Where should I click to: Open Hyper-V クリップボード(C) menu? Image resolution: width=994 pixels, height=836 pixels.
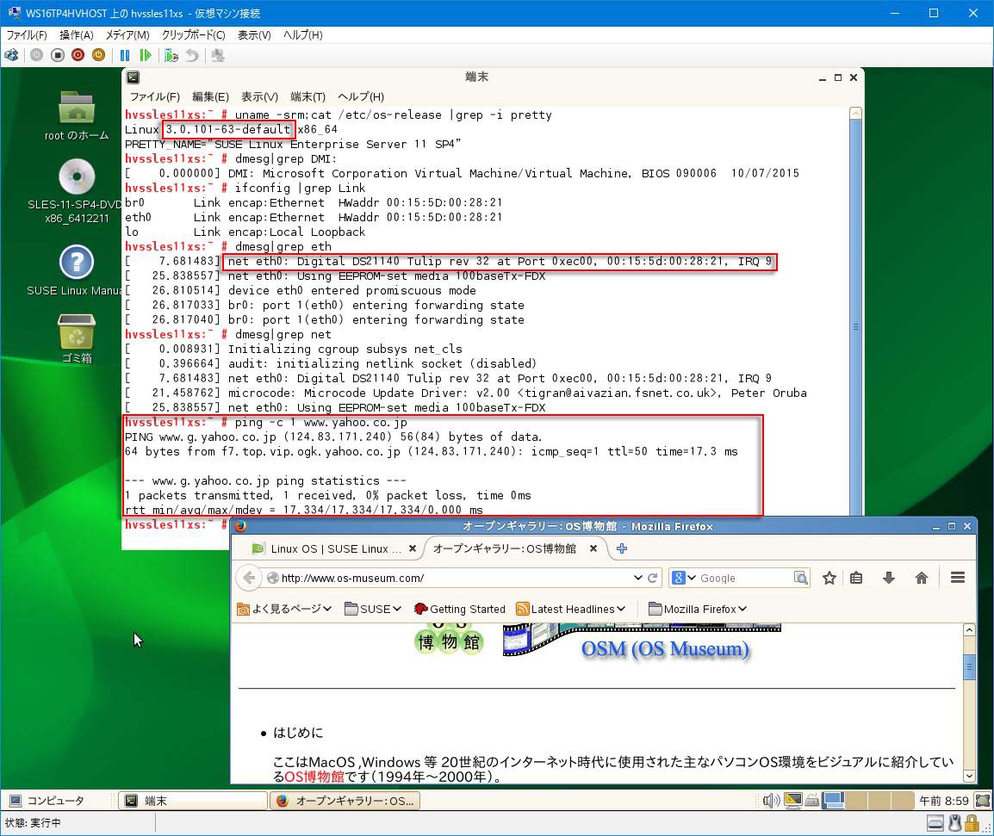[x=193, y=34]
